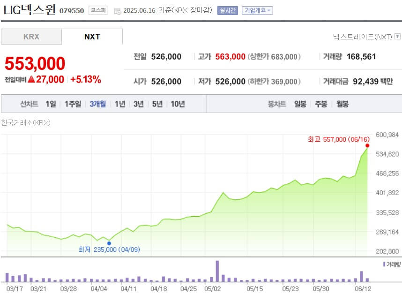The height and width of the screenshot is (295, 402).
Task: Show the 주봉 weekly candle chart
Action: click(x=321, y=104)
